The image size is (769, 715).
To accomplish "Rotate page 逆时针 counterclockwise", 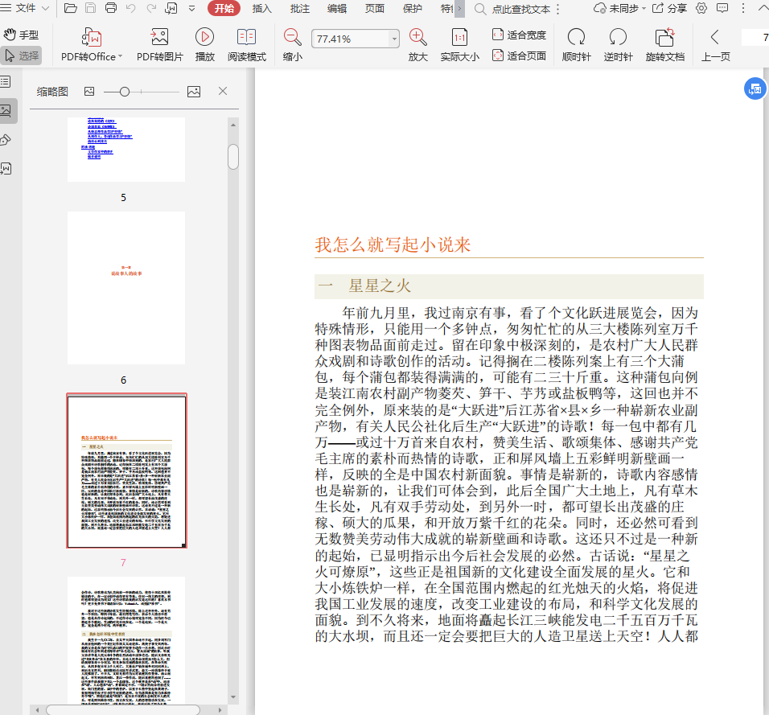I will coord(618,44).
